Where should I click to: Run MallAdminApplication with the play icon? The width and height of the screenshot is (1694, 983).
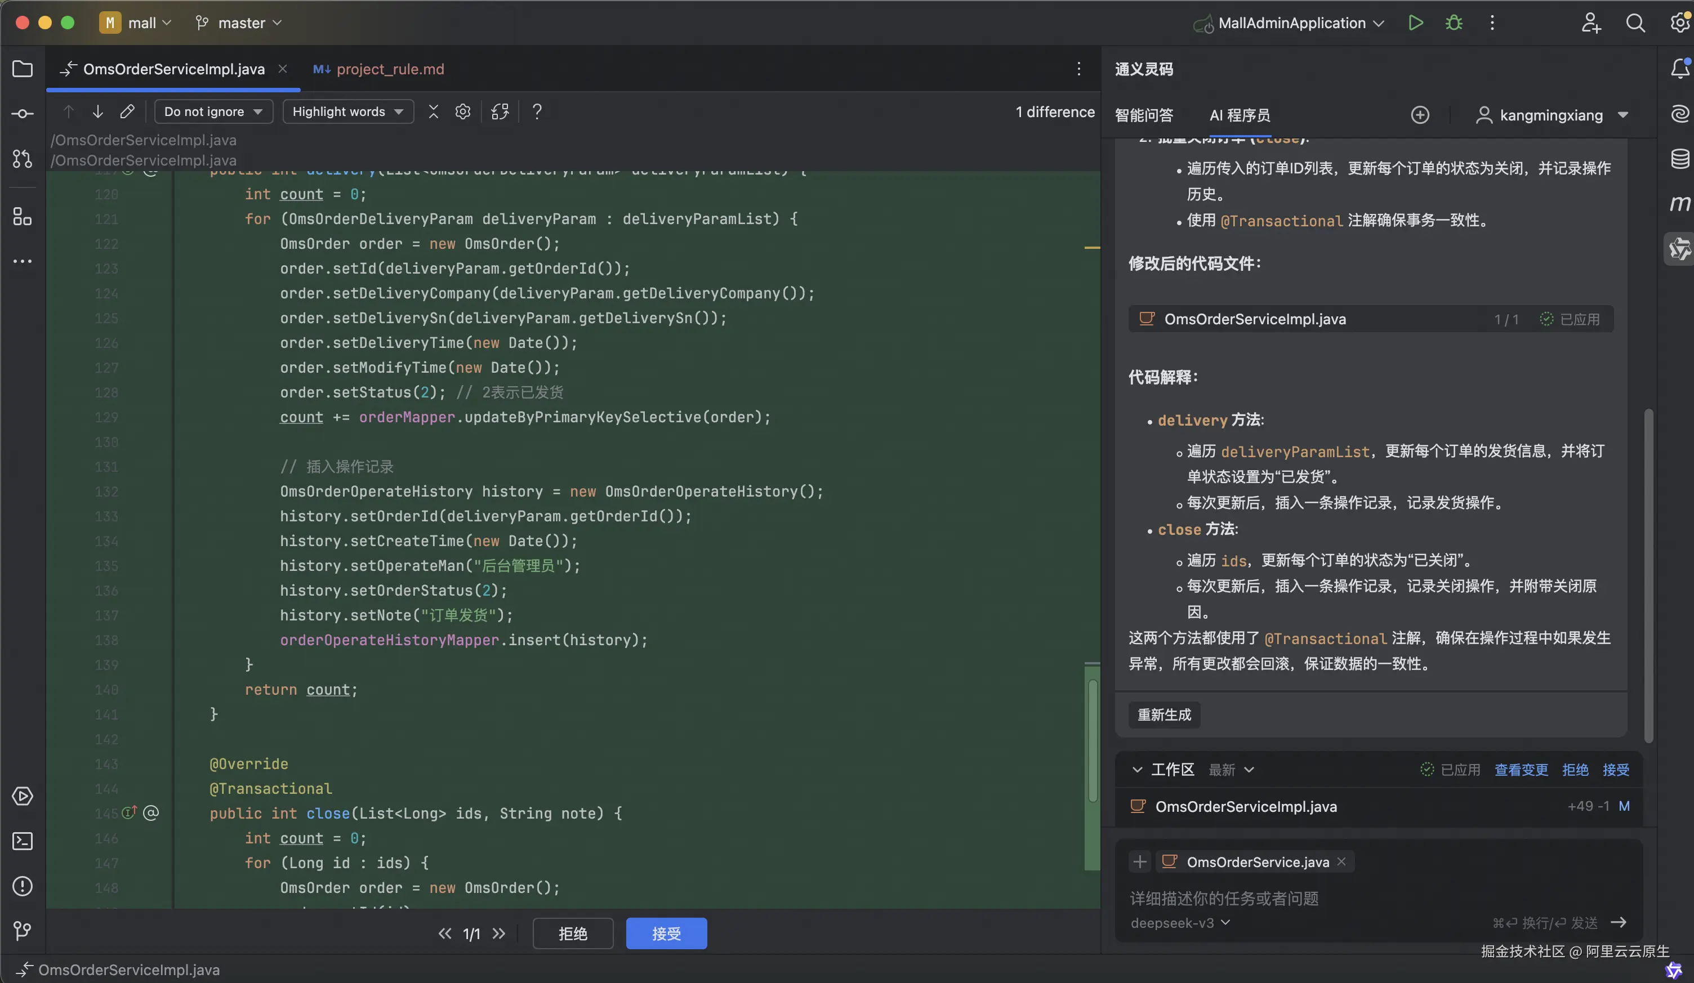[1415, 23]
